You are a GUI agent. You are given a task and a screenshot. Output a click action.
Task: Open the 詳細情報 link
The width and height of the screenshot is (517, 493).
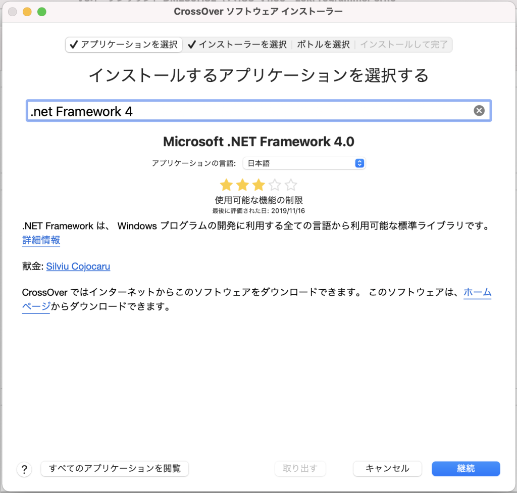point(41,240)
